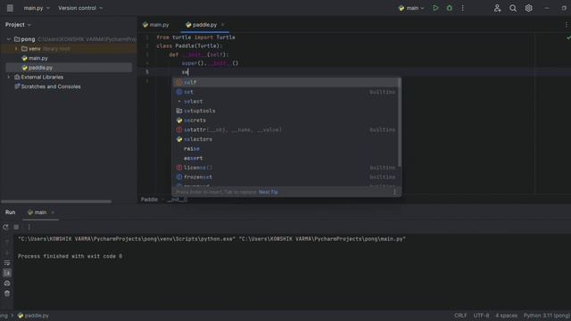Expand External Libraries node
This screenshot has width=571, height=321.
click(x=9, y=77)
